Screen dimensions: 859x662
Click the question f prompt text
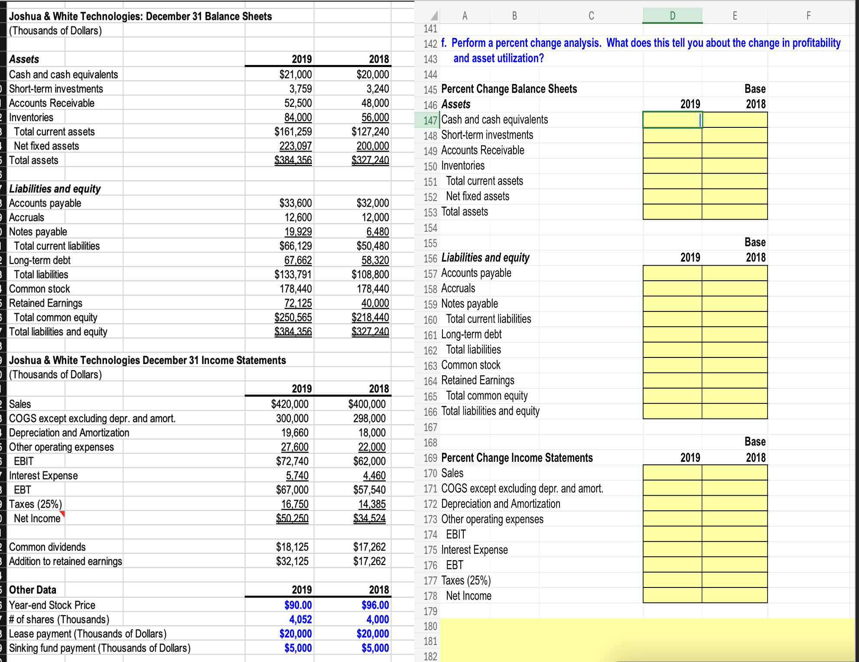[641, 43]
